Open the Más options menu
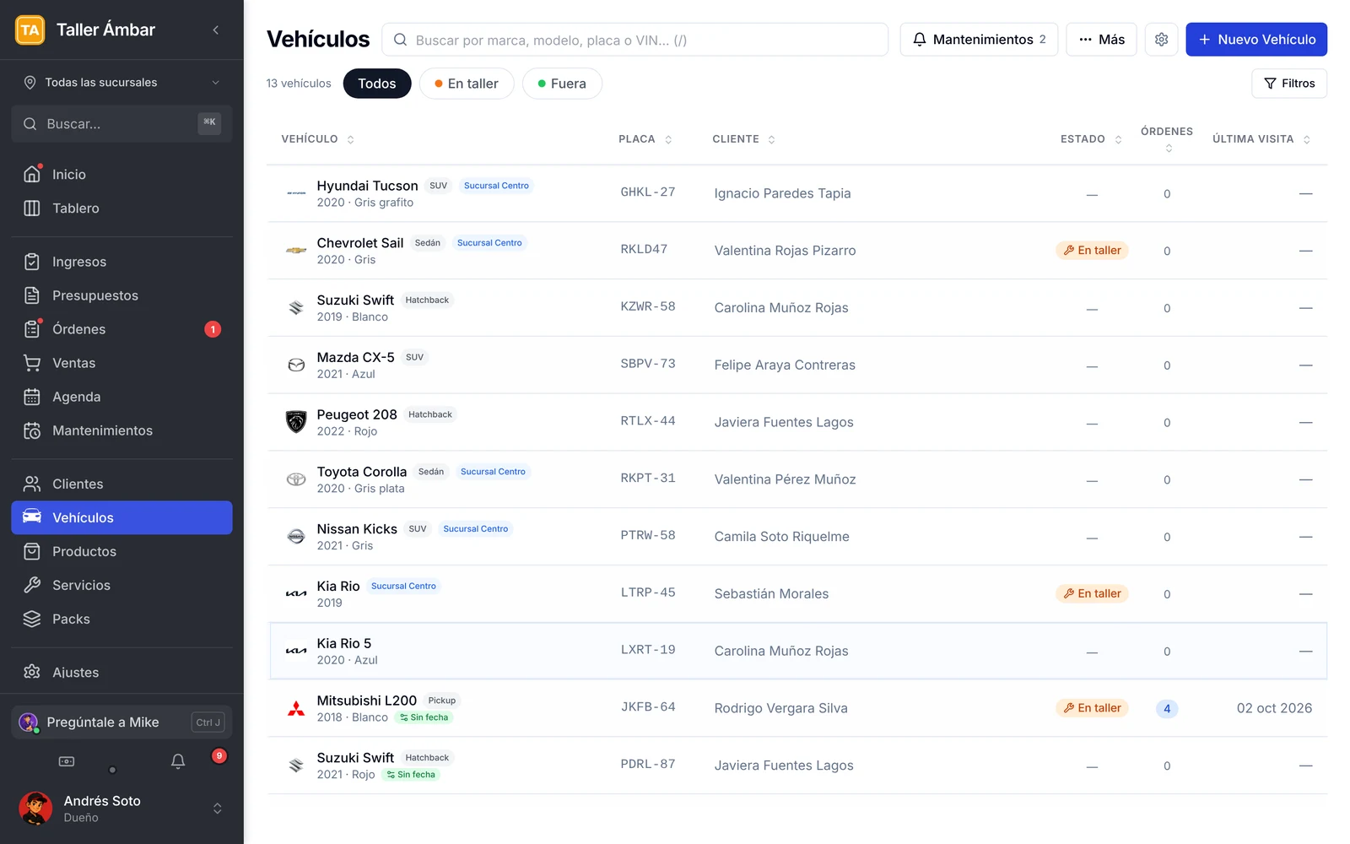Image resolution: width=1350 pixels, height=844 pixels. click(x=1101, y=40)
